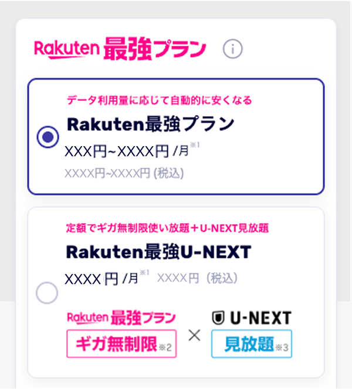Image resolution: width=352 pixels, height=389 pixels.
Task: Click the small Rakuten最強プラン logo in the U-NEXT card
Action: click(x=121, y=319)
